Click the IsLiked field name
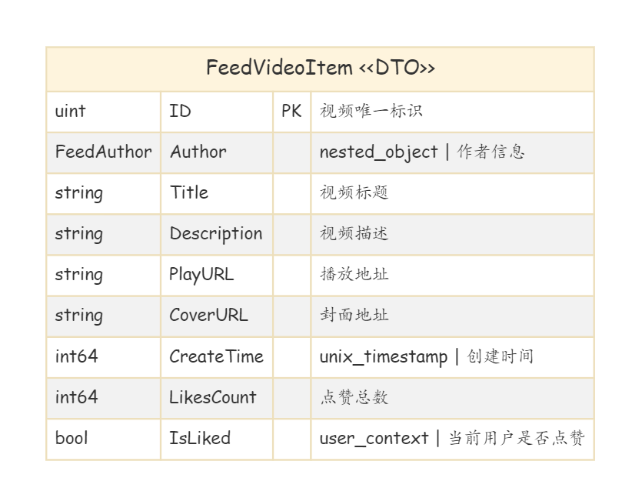Viewport: 642px width, 498px height. [200, 438]
